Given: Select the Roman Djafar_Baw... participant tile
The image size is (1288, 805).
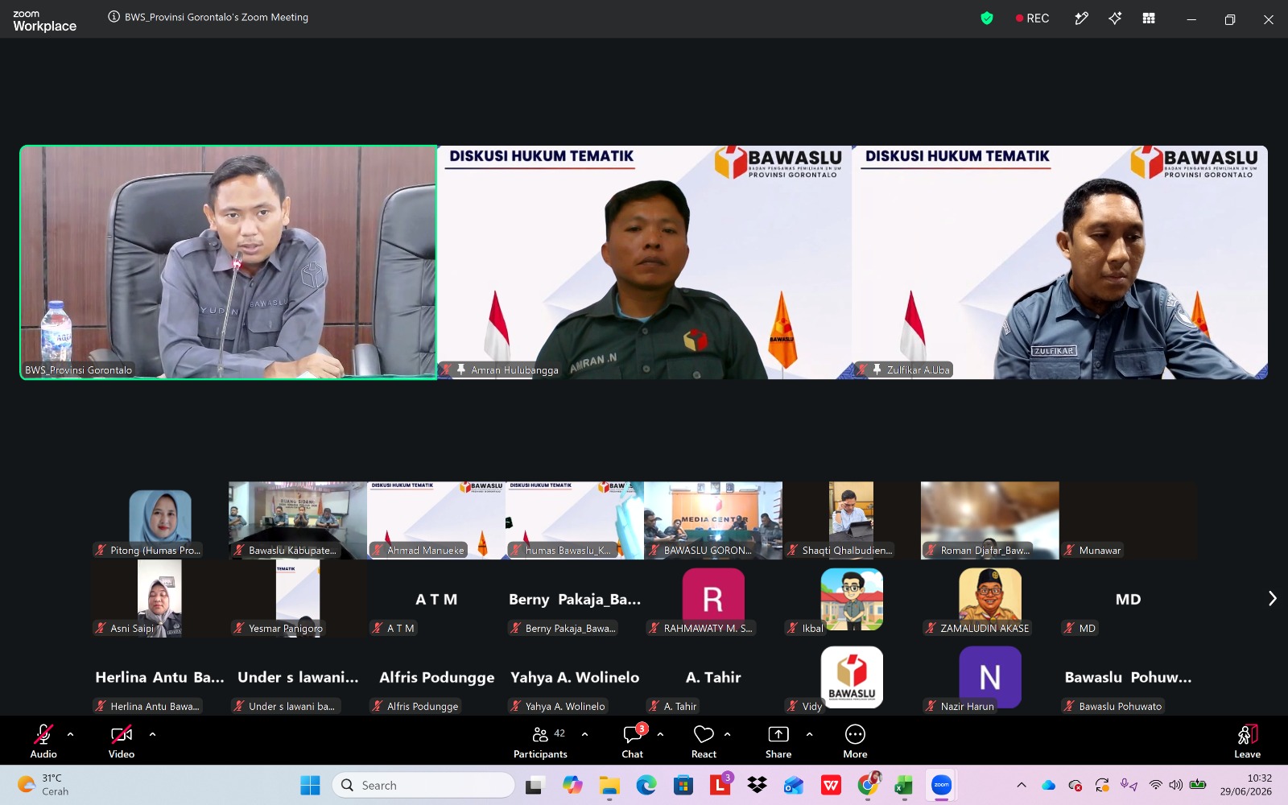Looking at the screenshot, I should tap(990, 520).
